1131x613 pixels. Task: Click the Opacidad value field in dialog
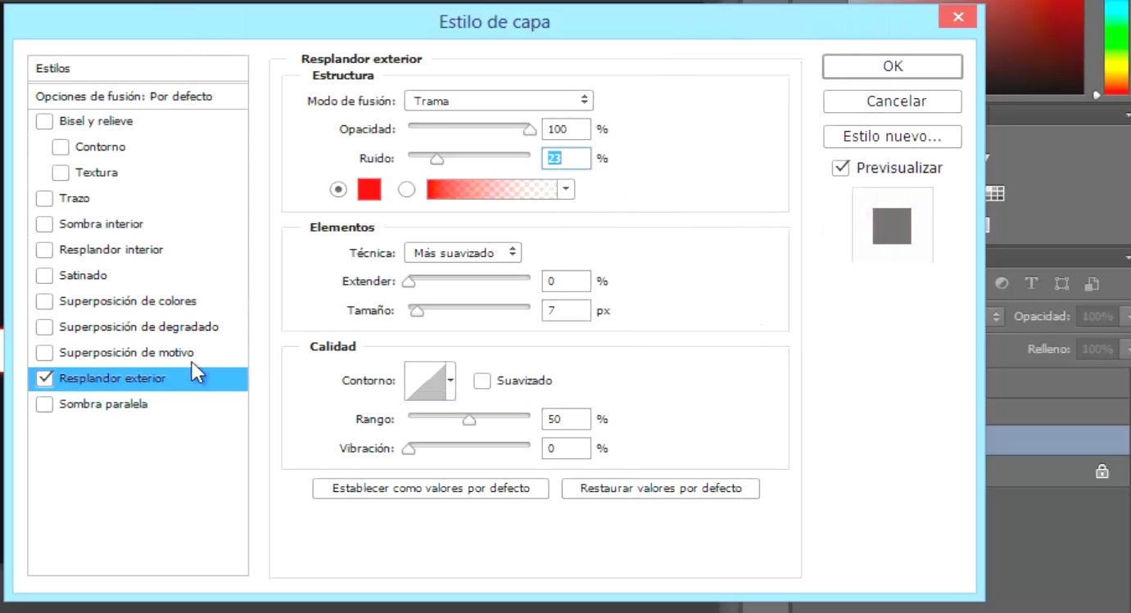click(566, 129)
